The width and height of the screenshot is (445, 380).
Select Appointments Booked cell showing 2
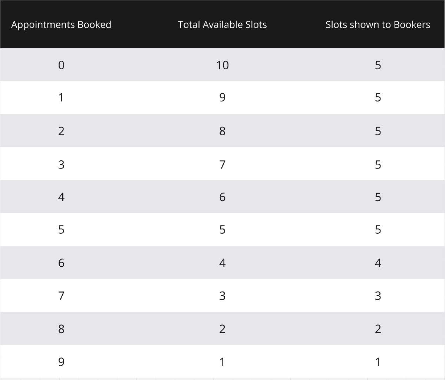tap(61, 131)
